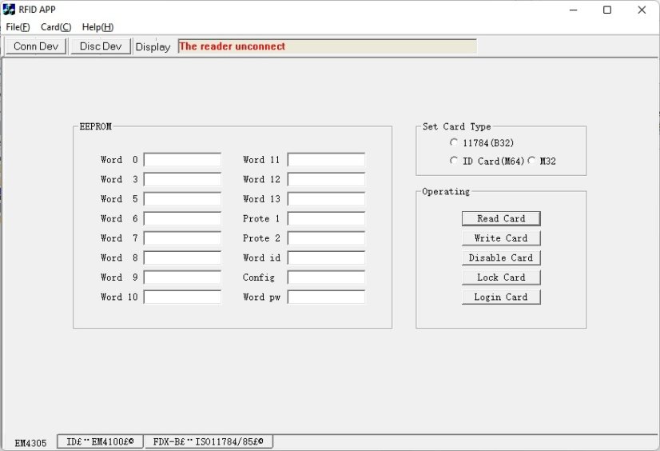Focus the Prote 1 input field

point(326,218)
